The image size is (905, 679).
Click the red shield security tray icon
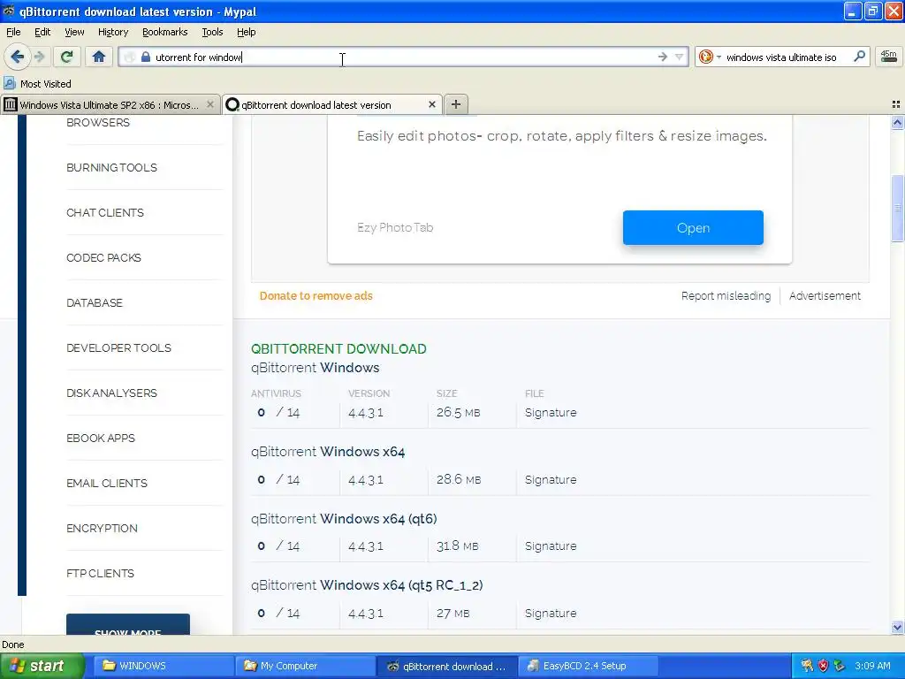[x=823, y=666]
